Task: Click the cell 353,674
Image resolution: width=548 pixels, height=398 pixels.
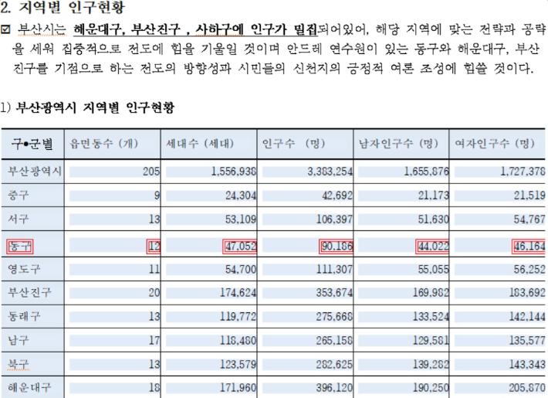Action: [x=334, y=293]
